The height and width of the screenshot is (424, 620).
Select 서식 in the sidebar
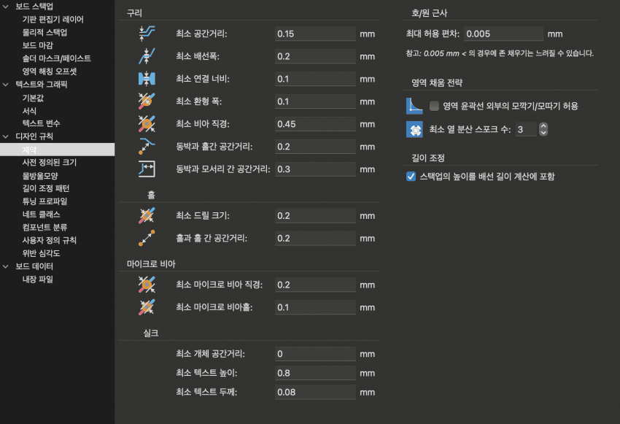point(29,111)
